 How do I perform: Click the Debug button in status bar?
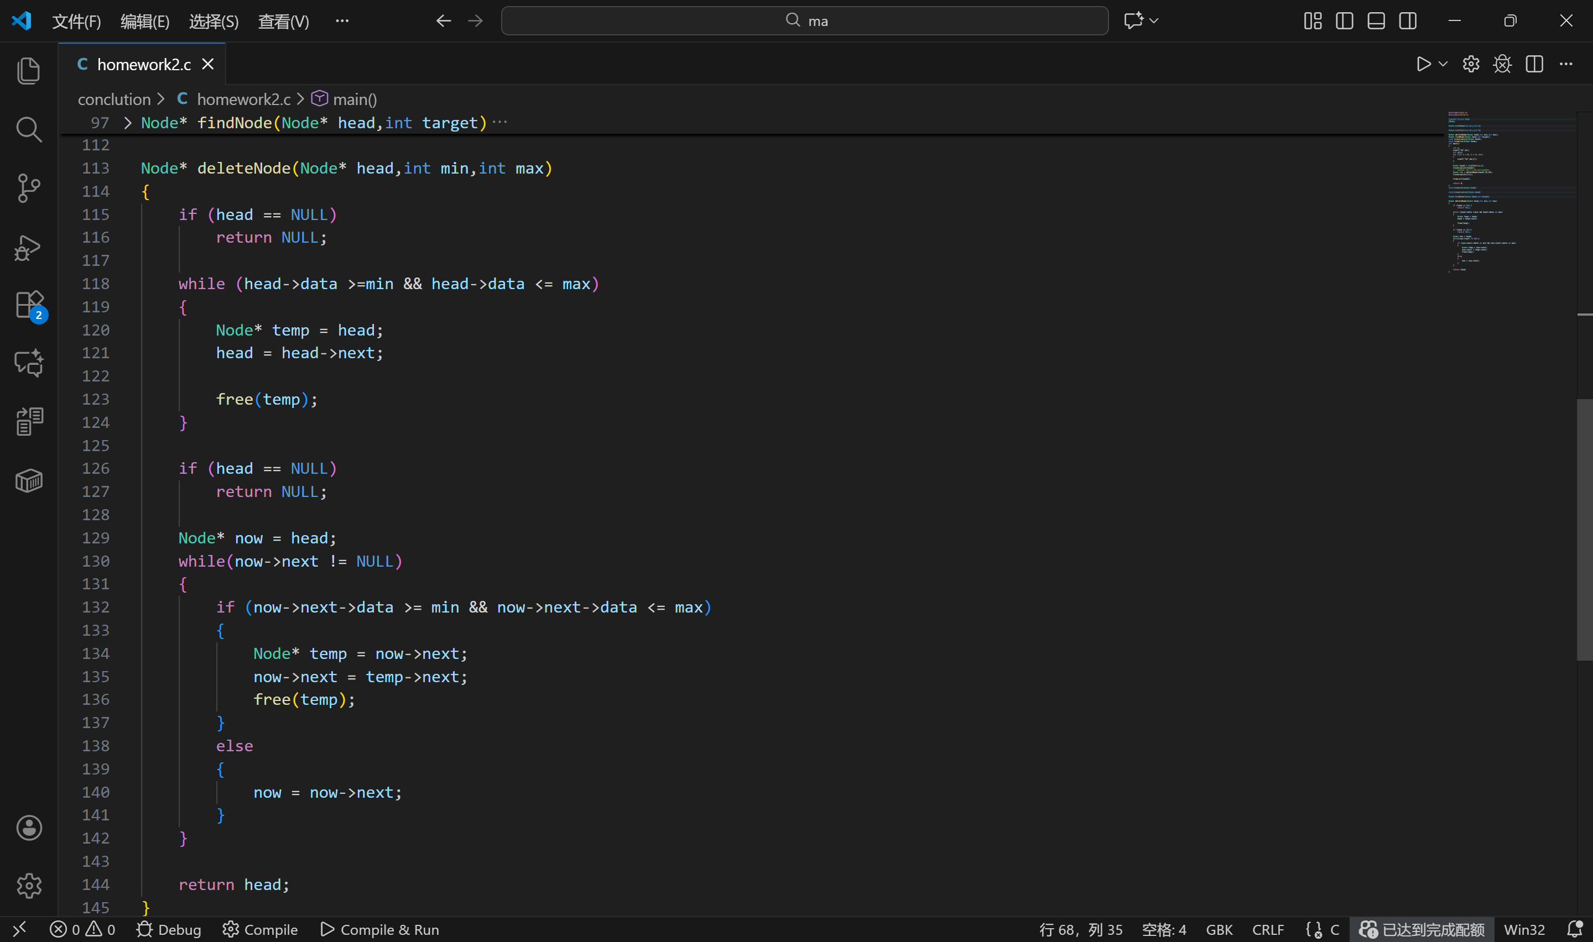[x=169, y=929]
